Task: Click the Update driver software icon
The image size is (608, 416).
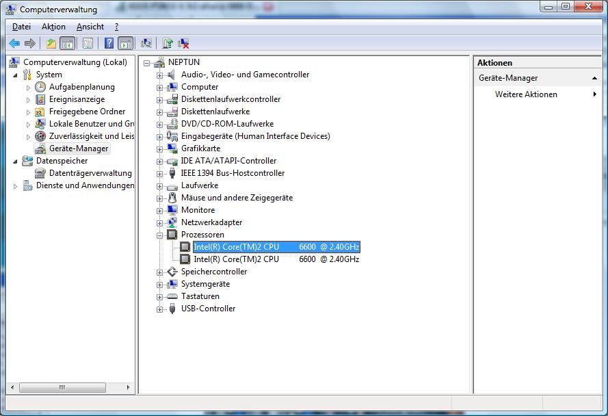Action: [x=168, y=44]
